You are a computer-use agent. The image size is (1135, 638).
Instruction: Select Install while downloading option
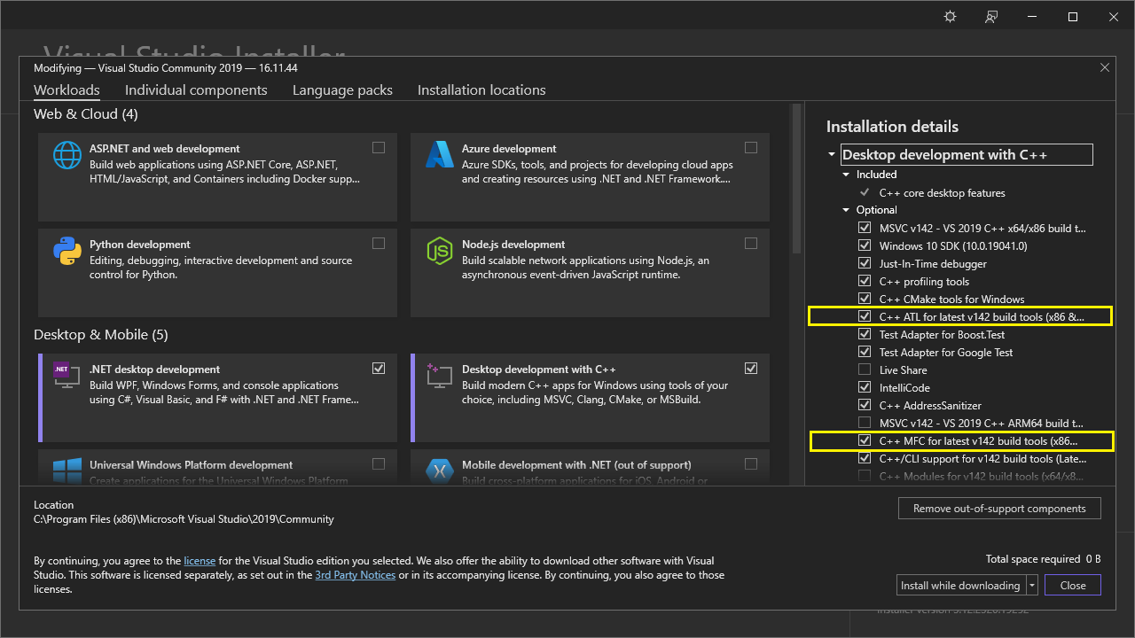[961, 585]
